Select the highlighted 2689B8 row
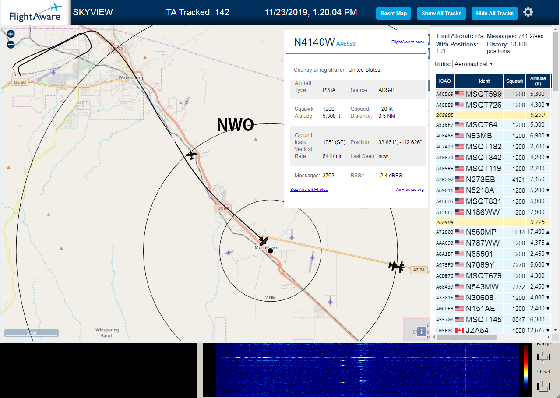The width and height of the screenshot is (560, 398). coord(493,222)
